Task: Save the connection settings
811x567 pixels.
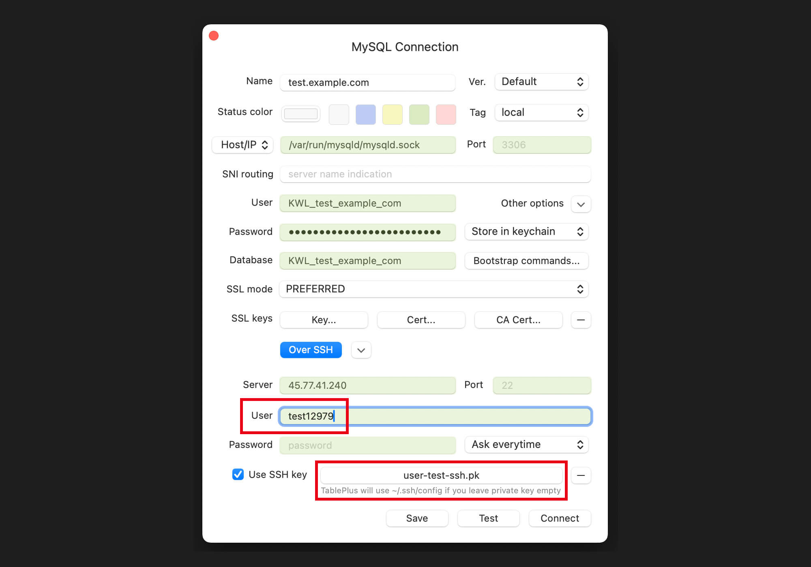Action: [x=417, y=518]
